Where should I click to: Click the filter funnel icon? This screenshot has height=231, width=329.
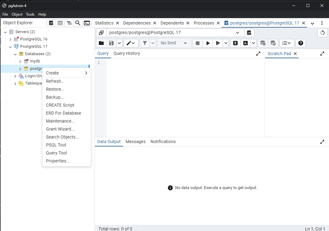point(145,43)
